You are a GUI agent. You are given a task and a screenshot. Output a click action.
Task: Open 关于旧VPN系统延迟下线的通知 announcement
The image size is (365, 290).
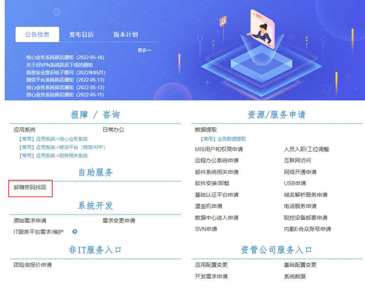(x=60, y=65)
